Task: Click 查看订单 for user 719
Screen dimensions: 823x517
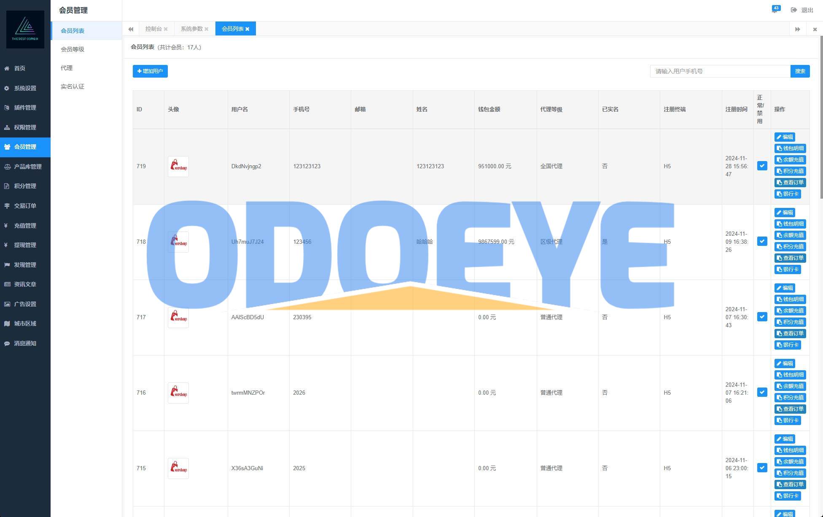Action: tap(790, 183)
